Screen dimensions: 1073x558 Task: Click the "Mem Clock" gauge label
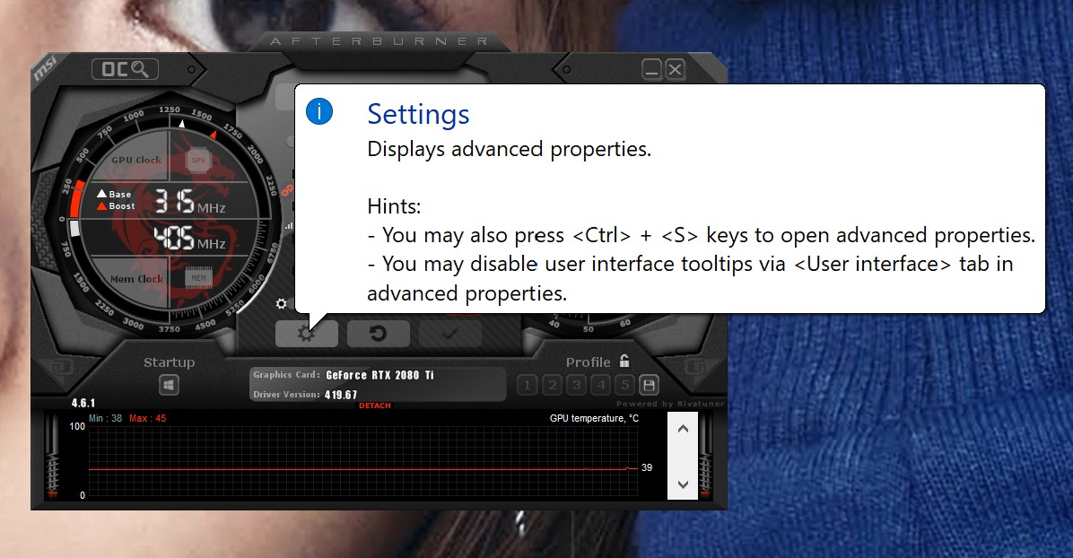pos(137,279)
